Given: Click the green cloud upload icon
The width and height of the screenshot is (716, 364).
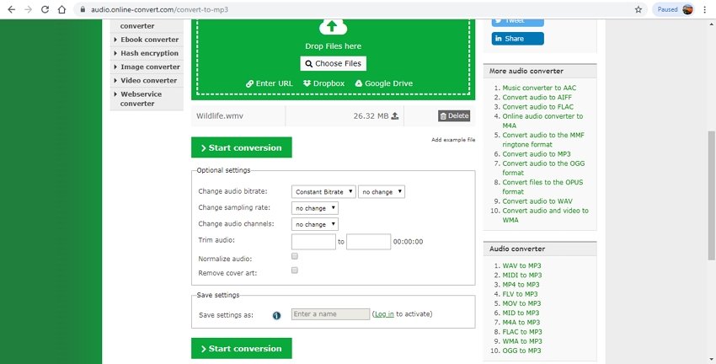Looking at the screenshot, I should (333, 28).
